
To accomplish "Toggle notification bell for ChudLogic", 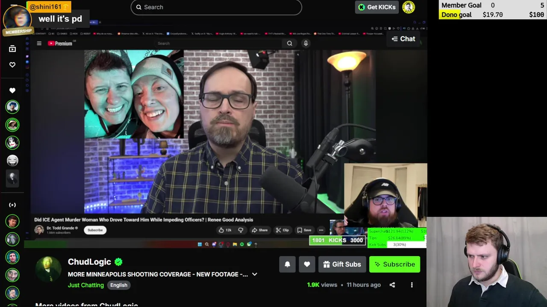I will pos(288,264).
